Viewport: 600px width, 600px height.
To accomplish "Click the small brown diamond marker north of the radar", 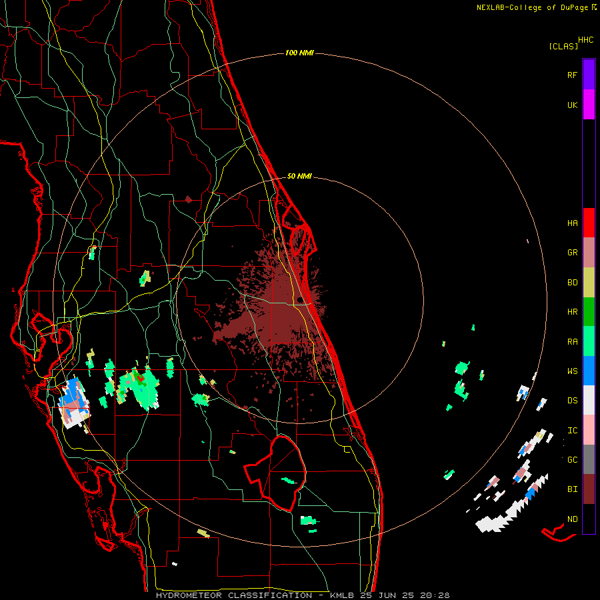I will (188, 199).
